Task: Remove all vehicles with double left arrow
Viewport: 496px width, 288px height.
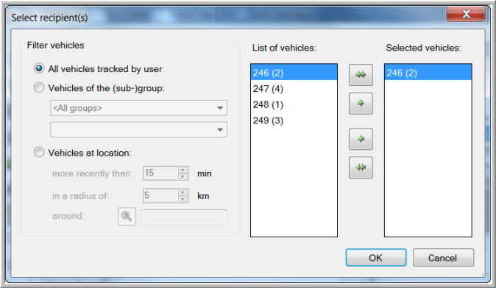Action: click(x=361, y=168)
